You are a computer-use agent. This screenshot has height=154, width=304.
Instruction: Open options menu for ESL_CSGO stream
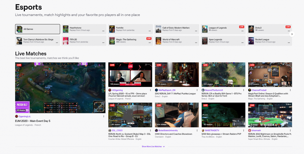pos(150,130)
